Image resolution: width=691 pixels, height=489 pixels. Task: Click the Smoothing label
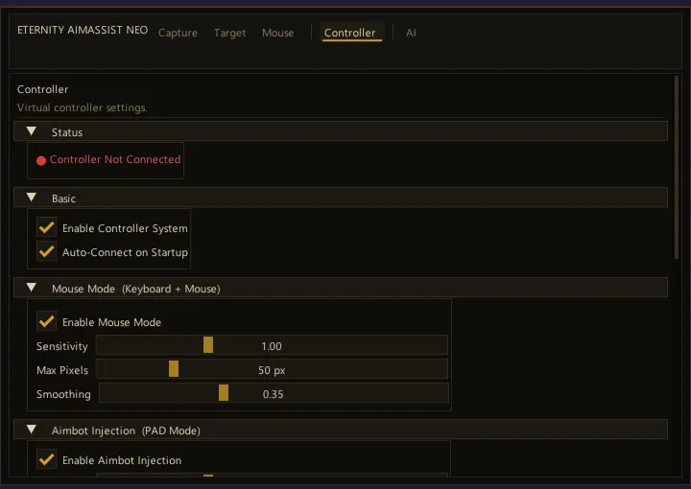(x=63, y=394)
